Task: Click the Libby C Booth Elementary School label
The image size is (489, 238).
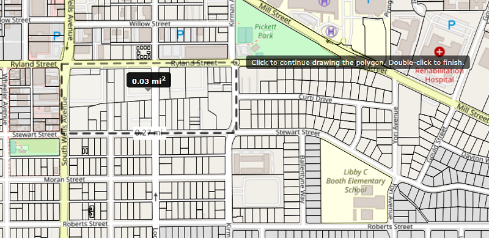Action: pos(356,181)
